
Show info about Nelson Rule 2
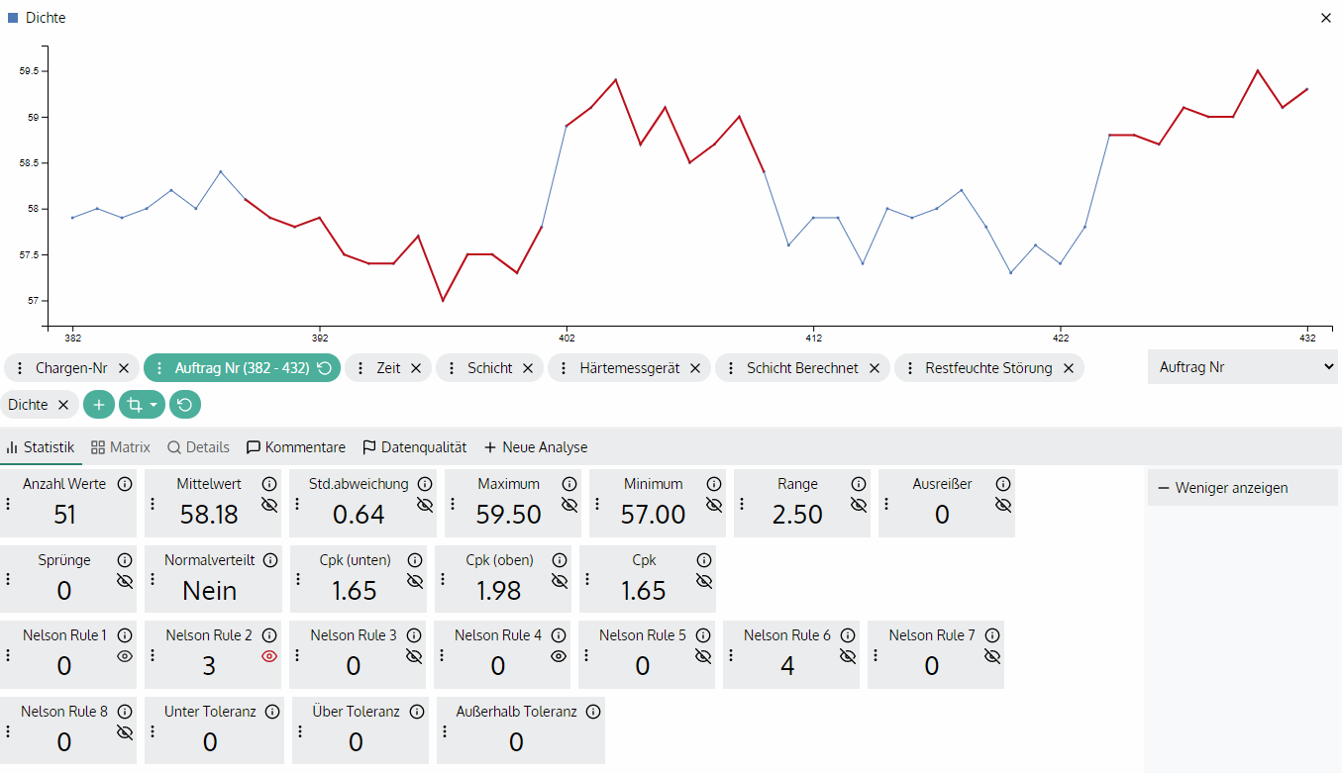pos(269,635)
